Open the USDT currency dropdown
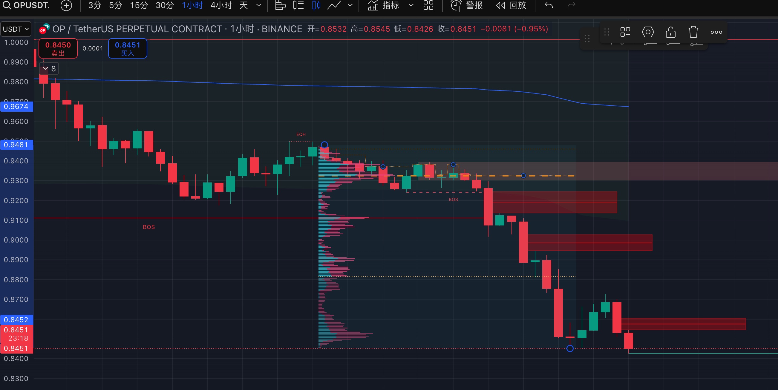The image size is (778, 390). pos(16,29)
